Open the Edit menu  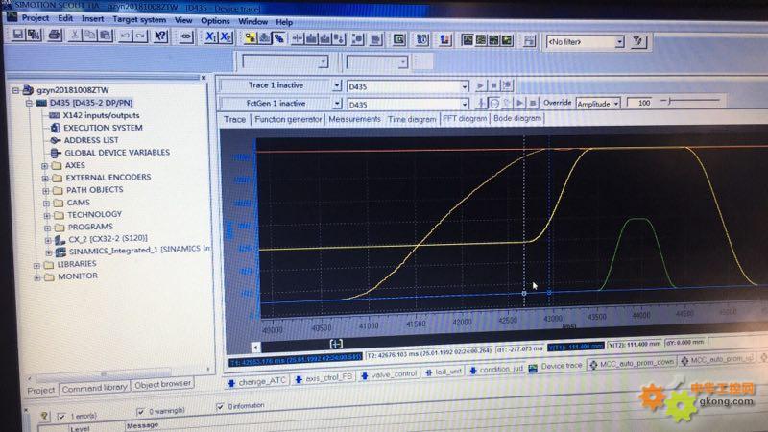click(x=65, y=18)
